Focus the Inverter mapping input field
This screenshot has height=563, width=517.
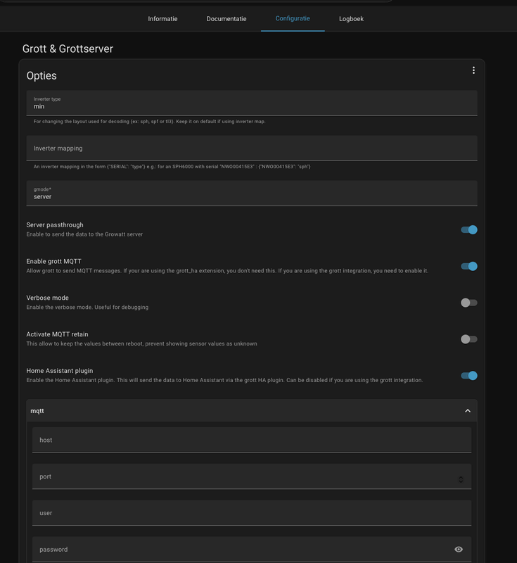(x=211, y=148)
